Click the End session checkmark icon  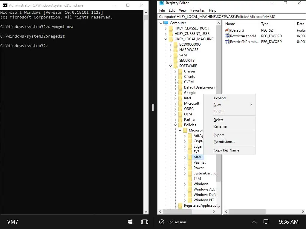[x=162, y=222]
